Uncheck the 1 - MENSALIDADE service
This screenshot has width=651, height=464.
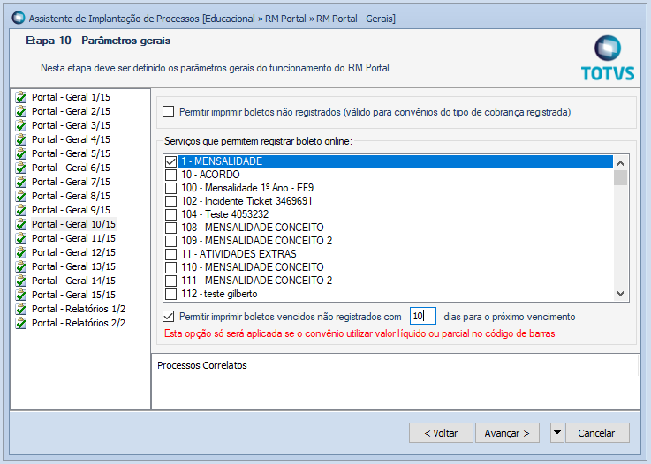[x=171, y=161]
